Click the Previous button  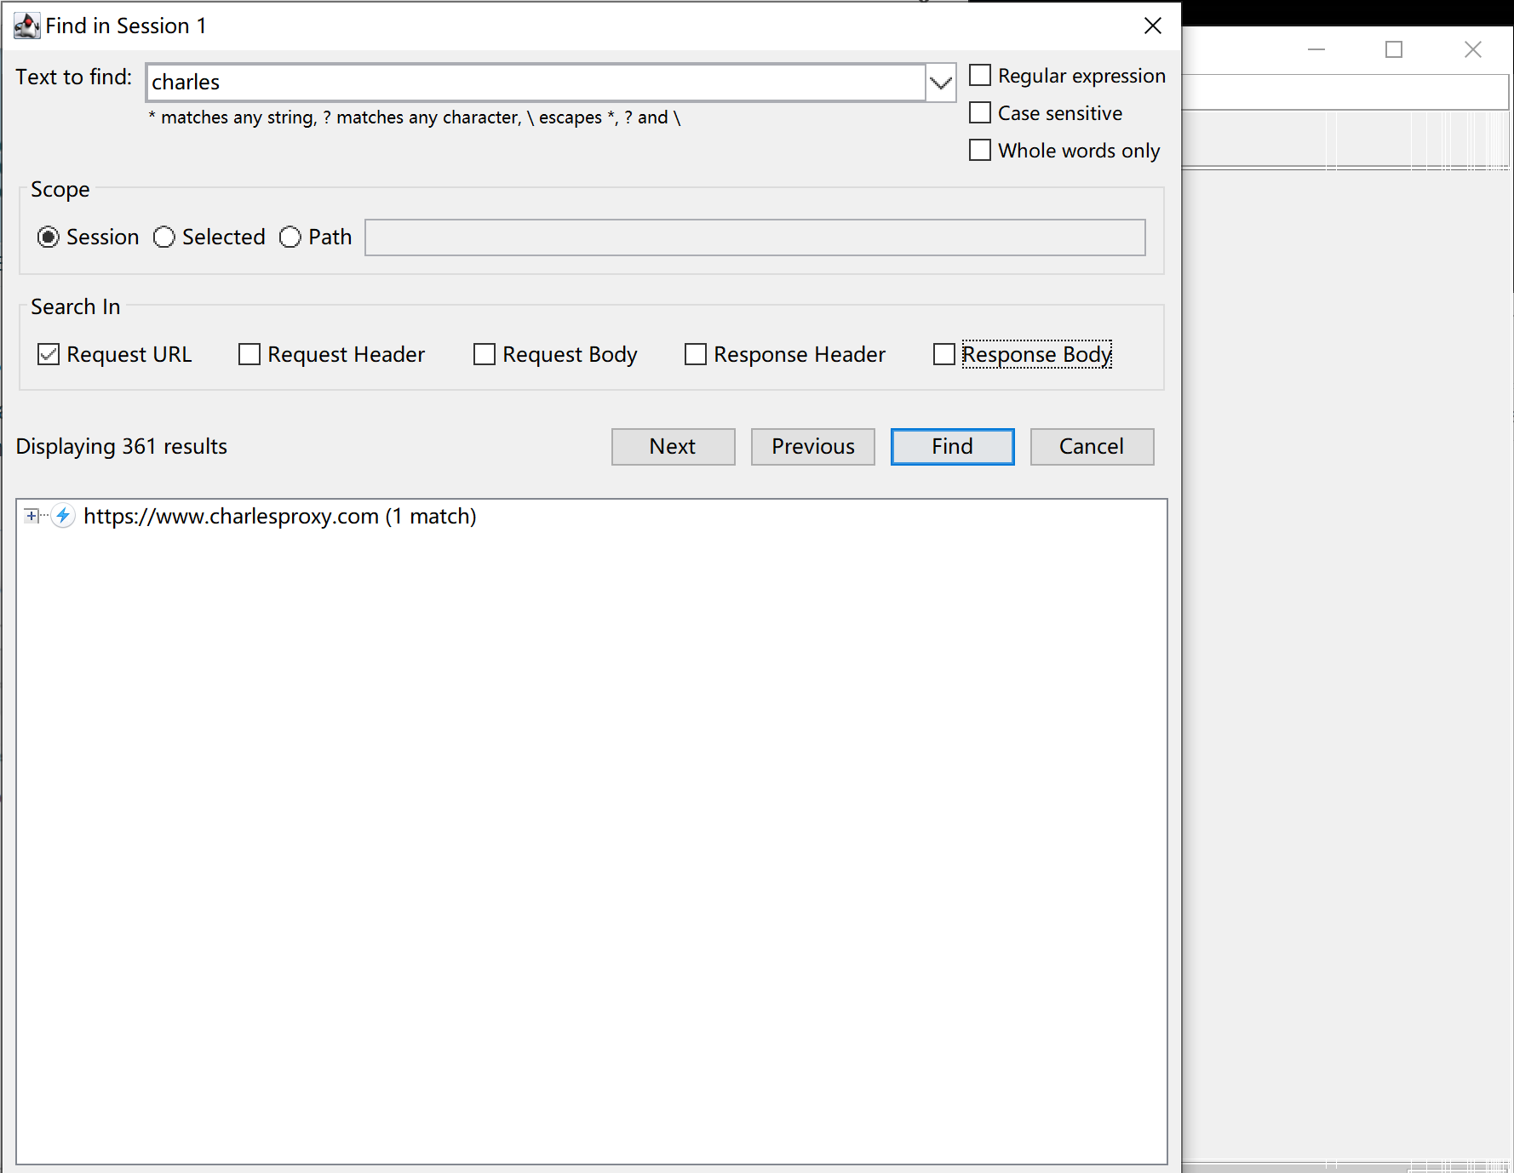click(x=812, y=447)
